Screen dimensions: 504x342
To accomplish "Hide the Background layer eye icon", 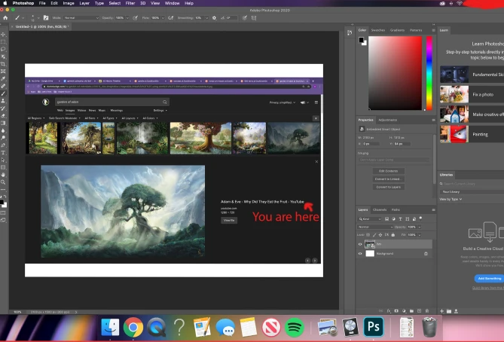I will coord(360,254).
